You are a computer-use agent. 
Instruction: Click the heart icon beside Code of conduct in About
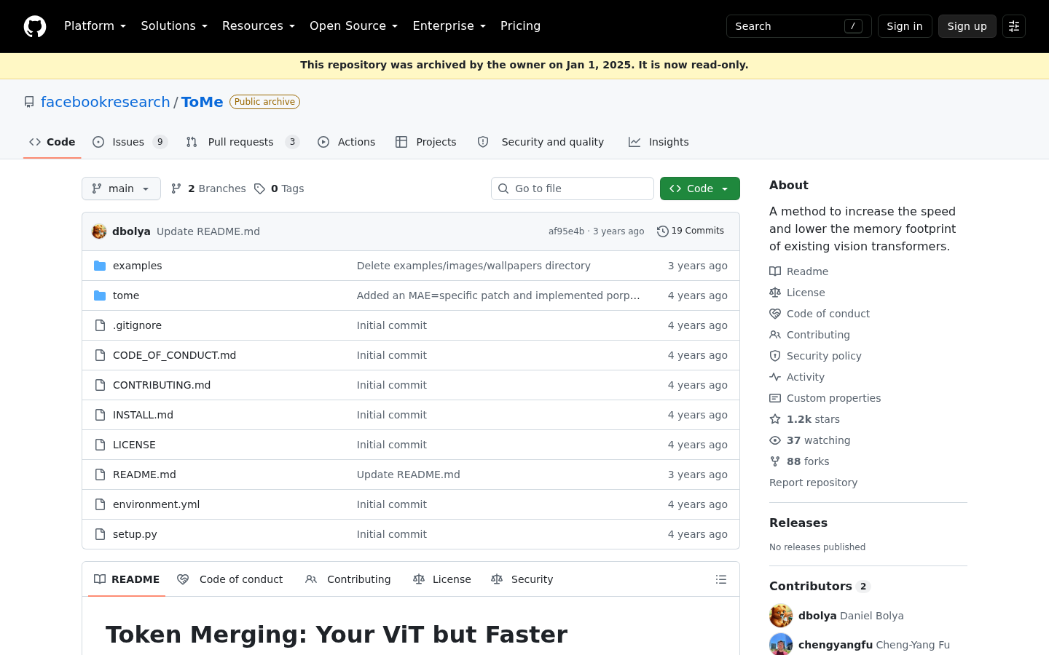pos(775,314)
